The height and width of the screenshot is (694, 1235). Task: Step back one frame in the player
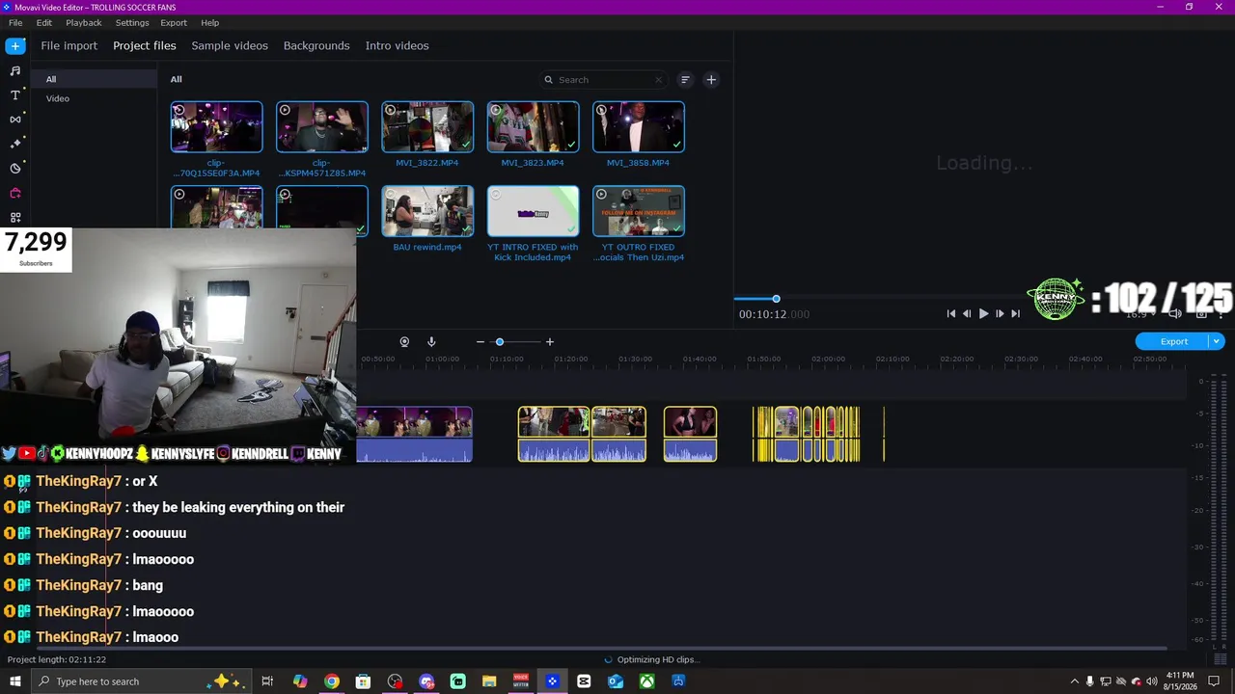[967, 313]
